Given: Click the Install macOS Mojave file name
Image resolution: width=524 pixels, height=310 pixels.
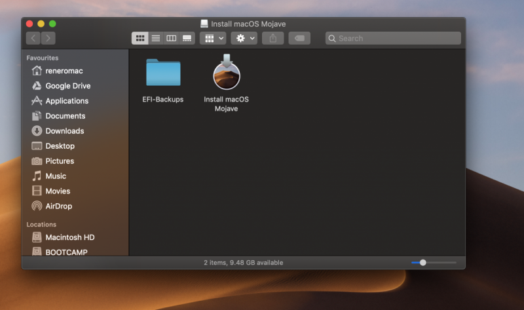Looking at the screenshot, I should click(226, 104).
